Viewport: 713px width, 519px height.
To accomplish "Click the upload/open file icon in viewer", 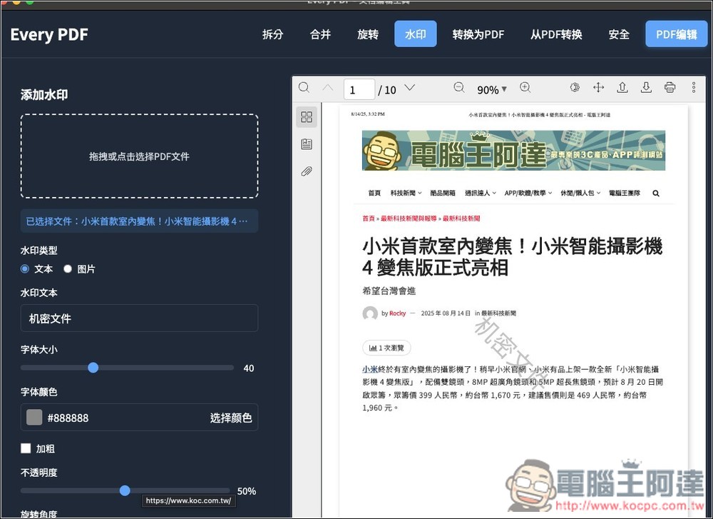I will coord(622,87).
